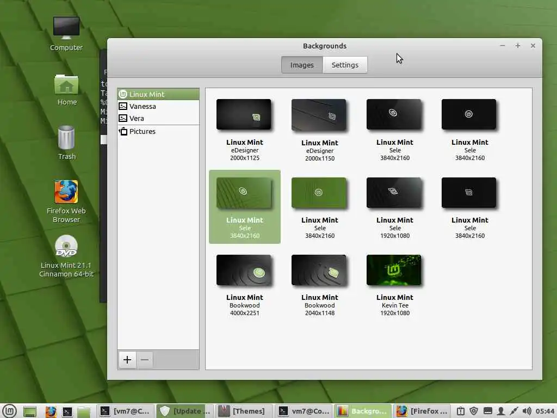This screenshot has width=557, height=418.
Task: Click the Linux Mint logo icon in sidebar
Action: pyautogui.click(x=123, y=94)
